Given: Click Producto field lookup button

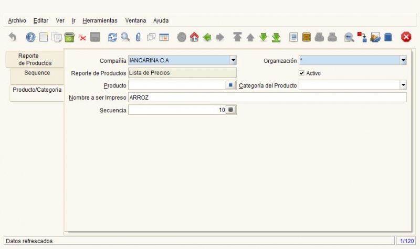Looking at the screenshot, I should click(230, 85).
